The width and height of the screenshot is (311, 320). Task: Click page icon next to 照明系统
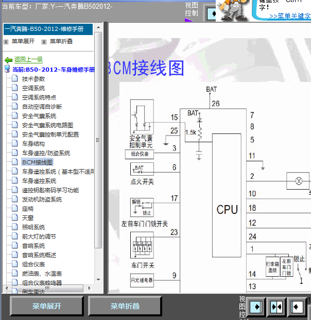(x=15, y=227)
